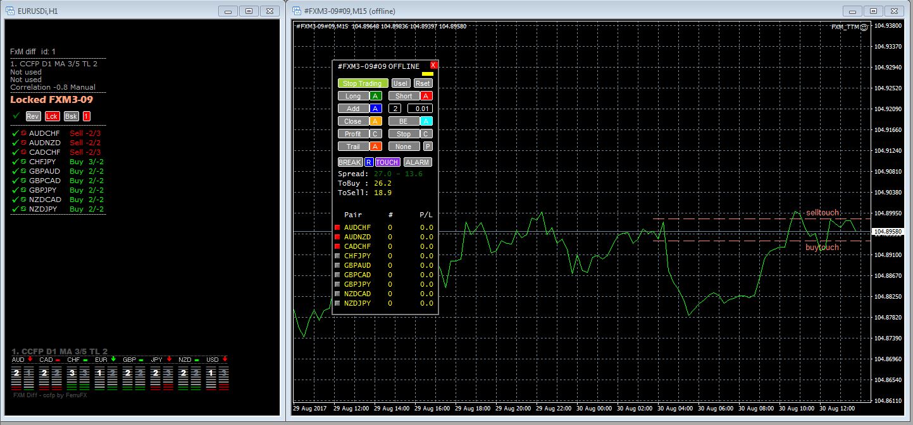Toggle the C button beside Stop
Viewport: 913px width, 425px height.
point(426,134)
